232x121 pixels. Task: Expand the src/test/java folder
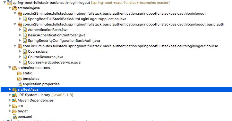[x=10, y=89]
